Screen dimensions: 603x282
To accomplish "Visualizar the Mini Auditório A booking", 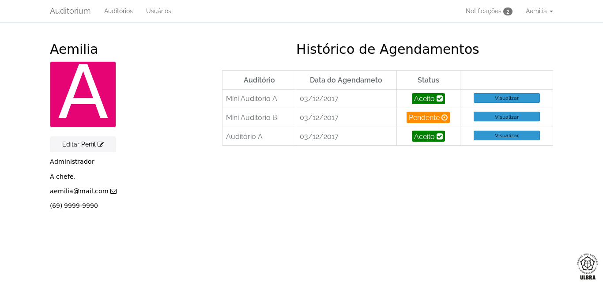I will [x=506, y=98].
